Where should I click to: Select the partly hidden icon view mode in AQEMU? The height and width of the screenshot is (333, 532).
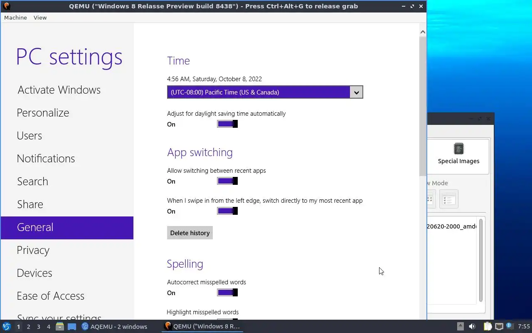click(431, 199)
